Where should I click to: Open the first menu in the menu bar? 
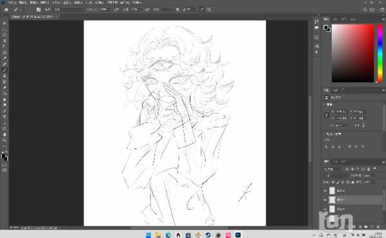click(12, 3)
